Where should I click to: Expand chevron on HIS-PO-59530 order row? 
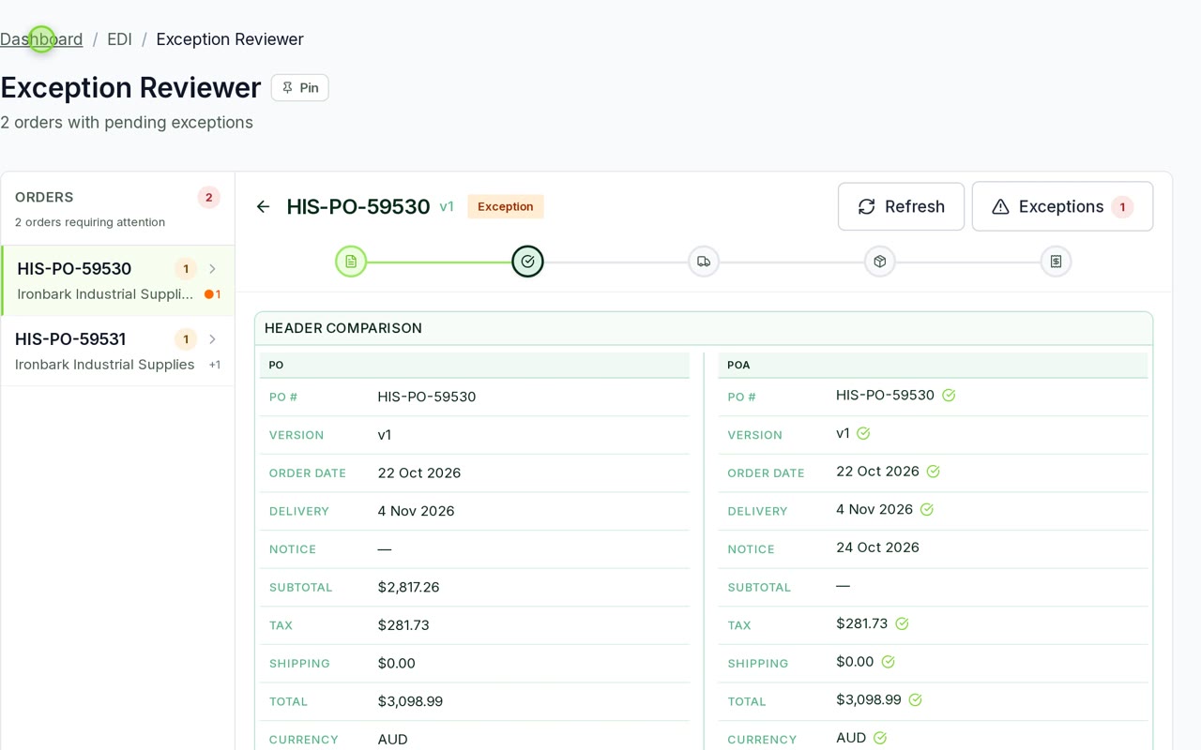(x=212, y=269)
